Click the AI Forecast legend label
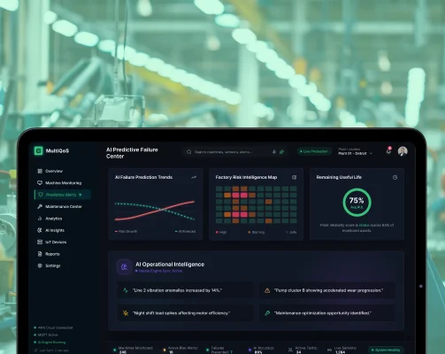Screen dimensions: 445x354 (187, 232)
